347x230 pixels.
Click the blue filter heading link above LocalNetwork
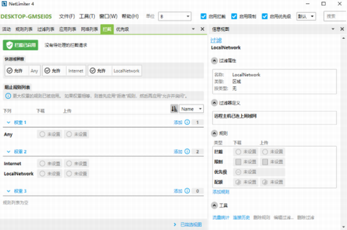click(x=216, y=40)
